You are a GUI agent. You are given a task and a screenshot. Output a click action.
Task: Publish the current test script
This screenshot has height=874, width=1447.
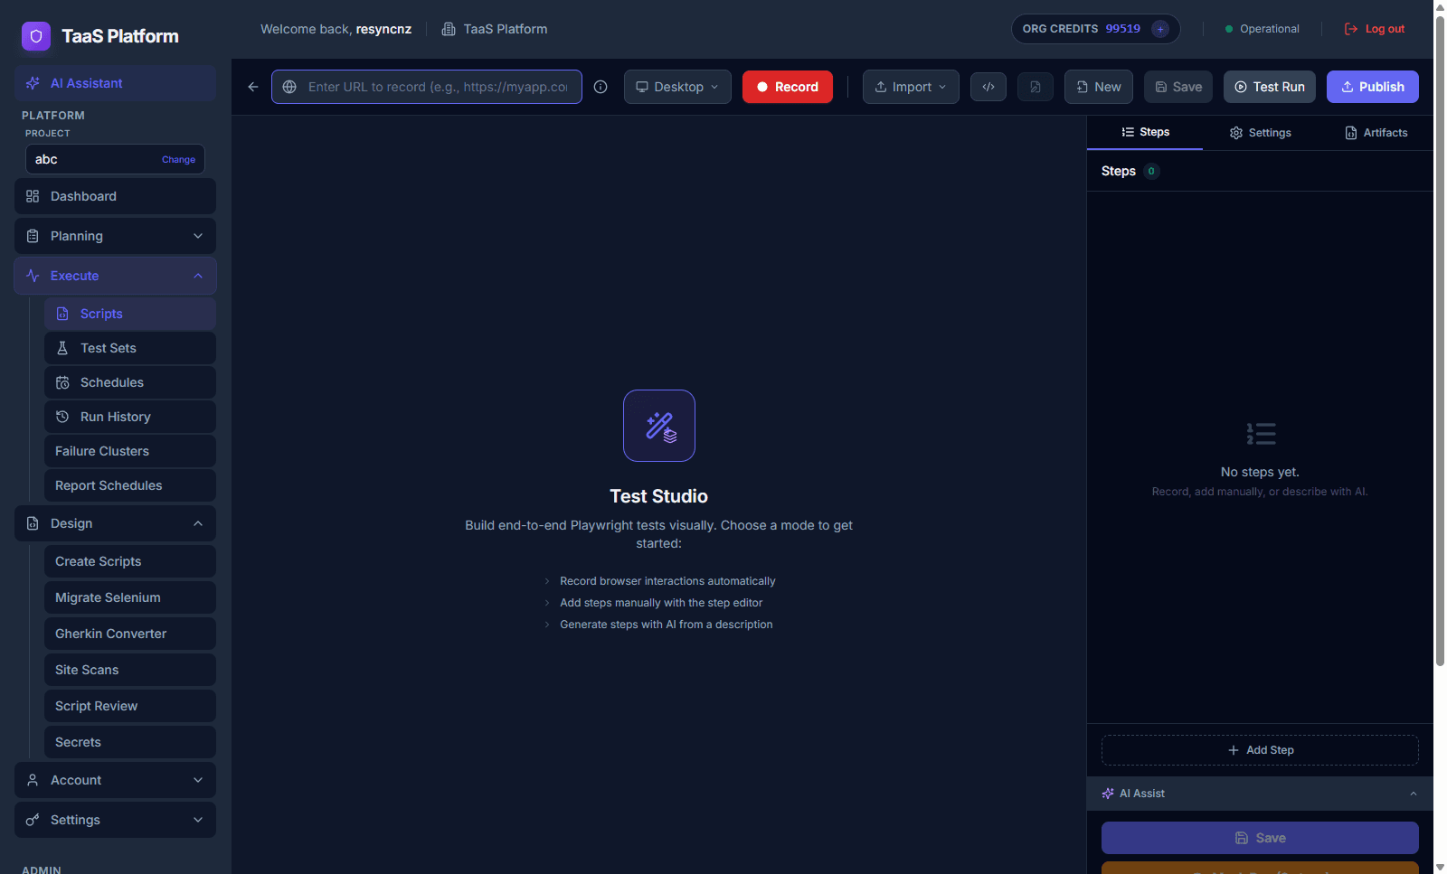(1372, 86)
